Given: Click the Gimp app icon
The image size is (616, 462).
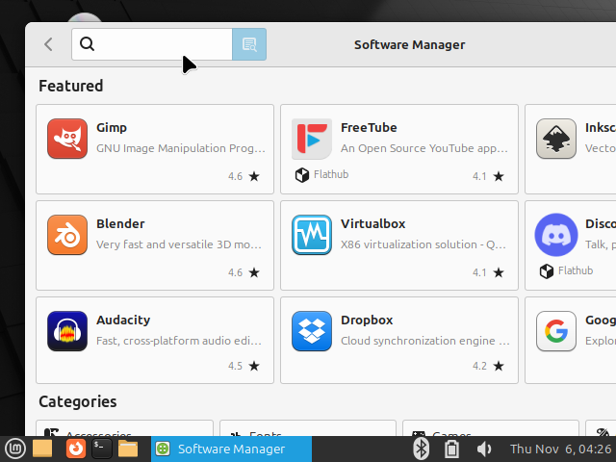Looking at the screenshot, I should [67, 139].
